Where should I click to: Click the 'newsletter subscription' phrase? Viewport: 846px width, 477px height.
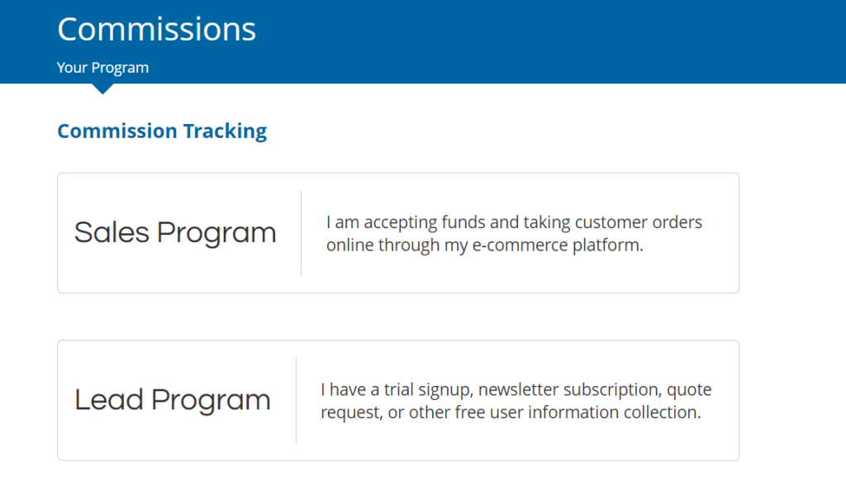tap(568, 389)
